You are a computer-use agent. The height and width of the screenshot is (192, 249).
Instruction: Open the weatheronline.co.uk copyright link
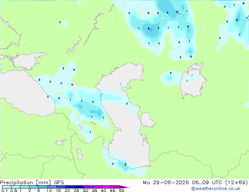point(216,188)
